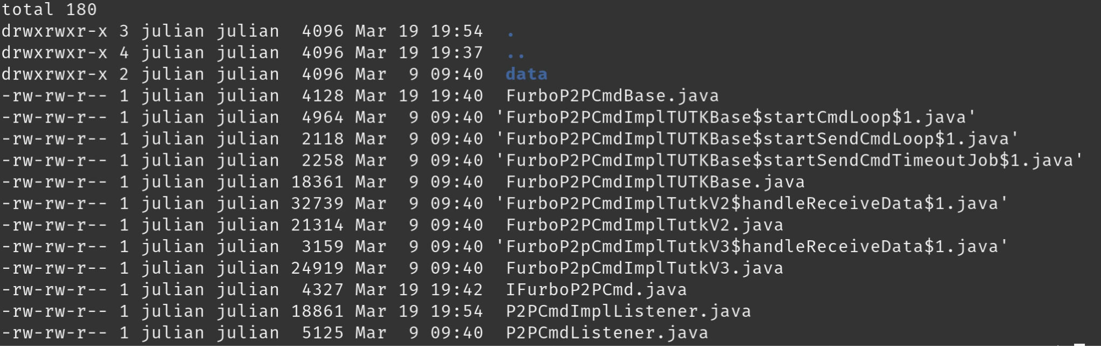Click the file size 4327

(323, 290)
